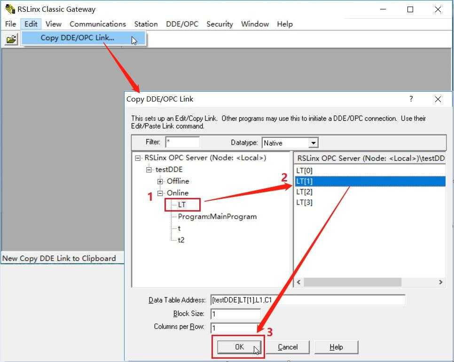Select LT[3] in the tag list
454x362 pixels.
tap(370, 203)
